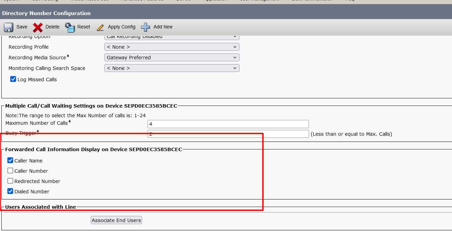
Task: Click the Busy Trigger input field
Action: pos(228,134)
